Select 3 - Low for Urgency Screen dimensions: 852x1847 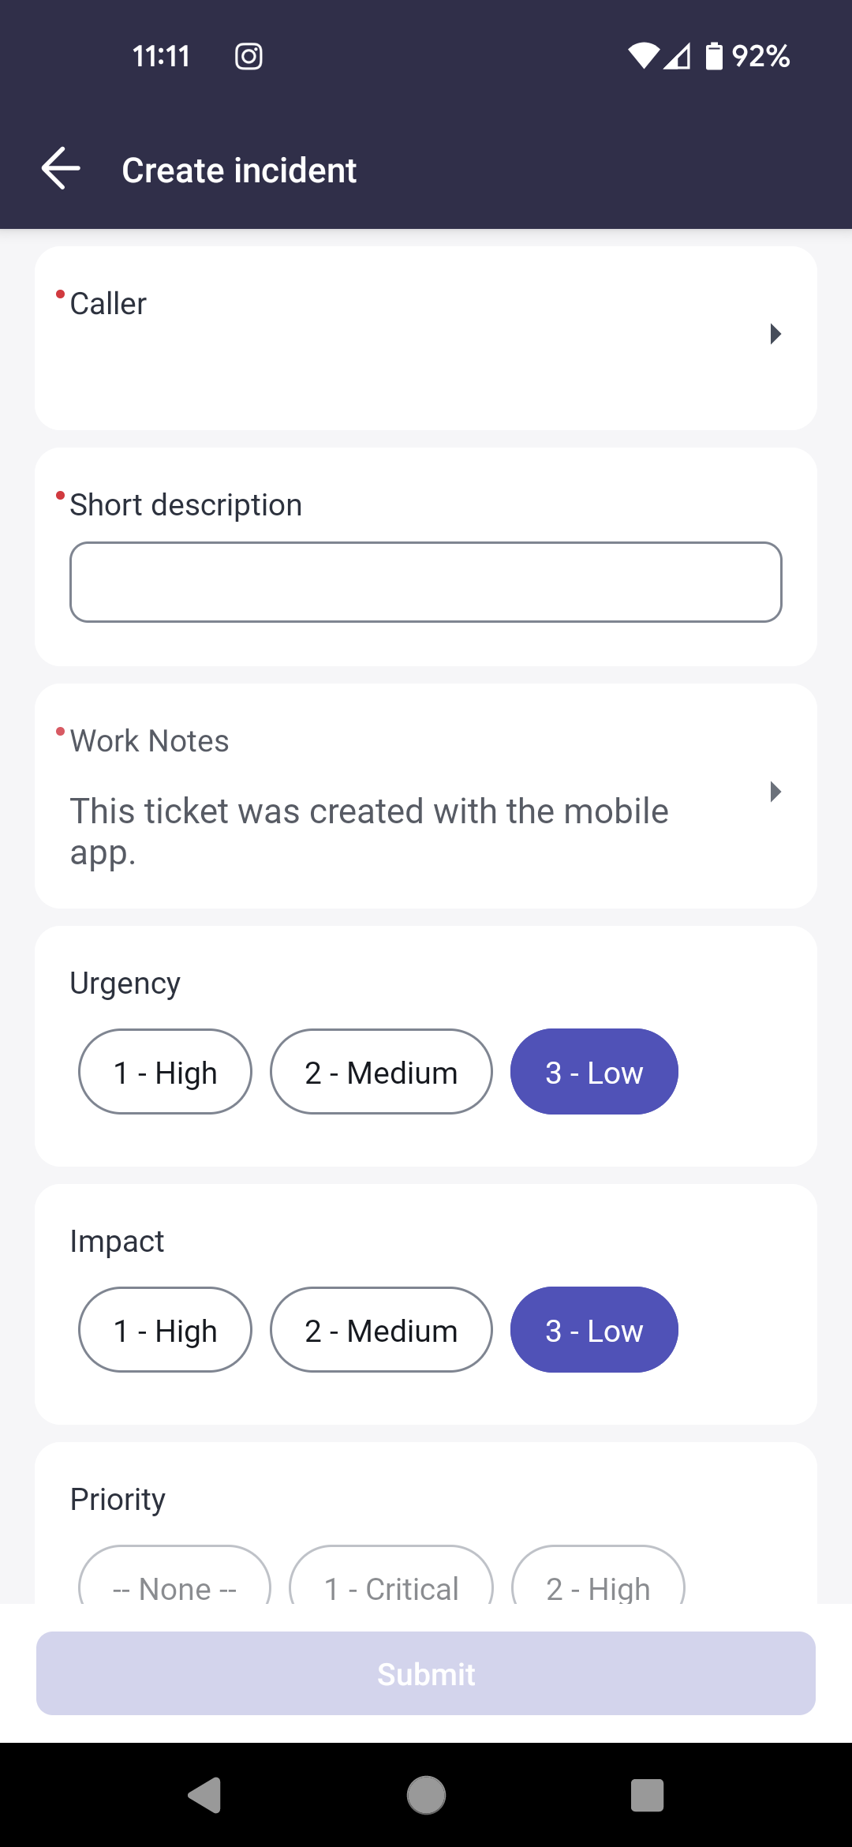(594, 1072)
